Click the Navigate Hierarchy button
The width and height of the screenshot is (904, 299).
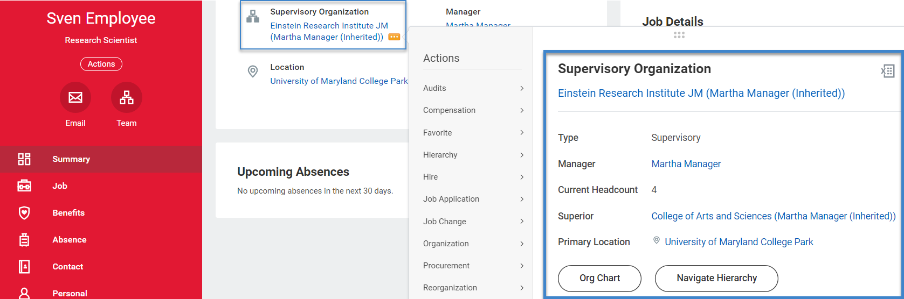tap(716, 278)
